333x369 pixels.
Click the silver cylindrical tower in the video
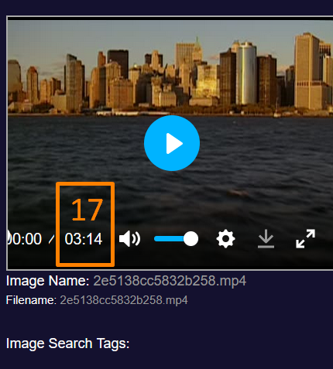(246, 73)
